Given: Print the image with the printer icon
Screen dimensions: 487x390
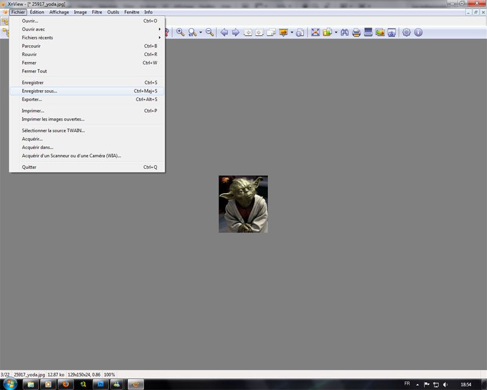Looking at the screenshot, I should coord(356,32).
